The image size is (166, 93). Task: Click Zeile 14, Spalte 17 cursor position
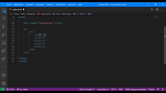[87, 89]
